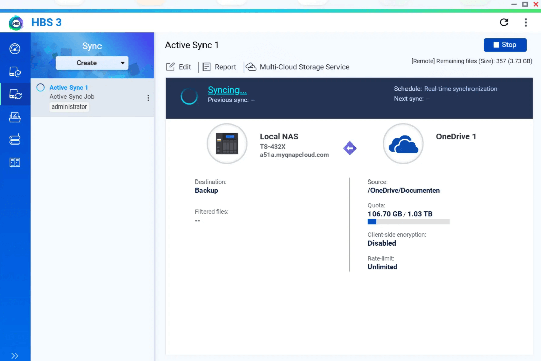The height and width of the screenshot is (361, 541).
Task: Click the OneDrive quota usage bar
Action: [x=409, y=222]
